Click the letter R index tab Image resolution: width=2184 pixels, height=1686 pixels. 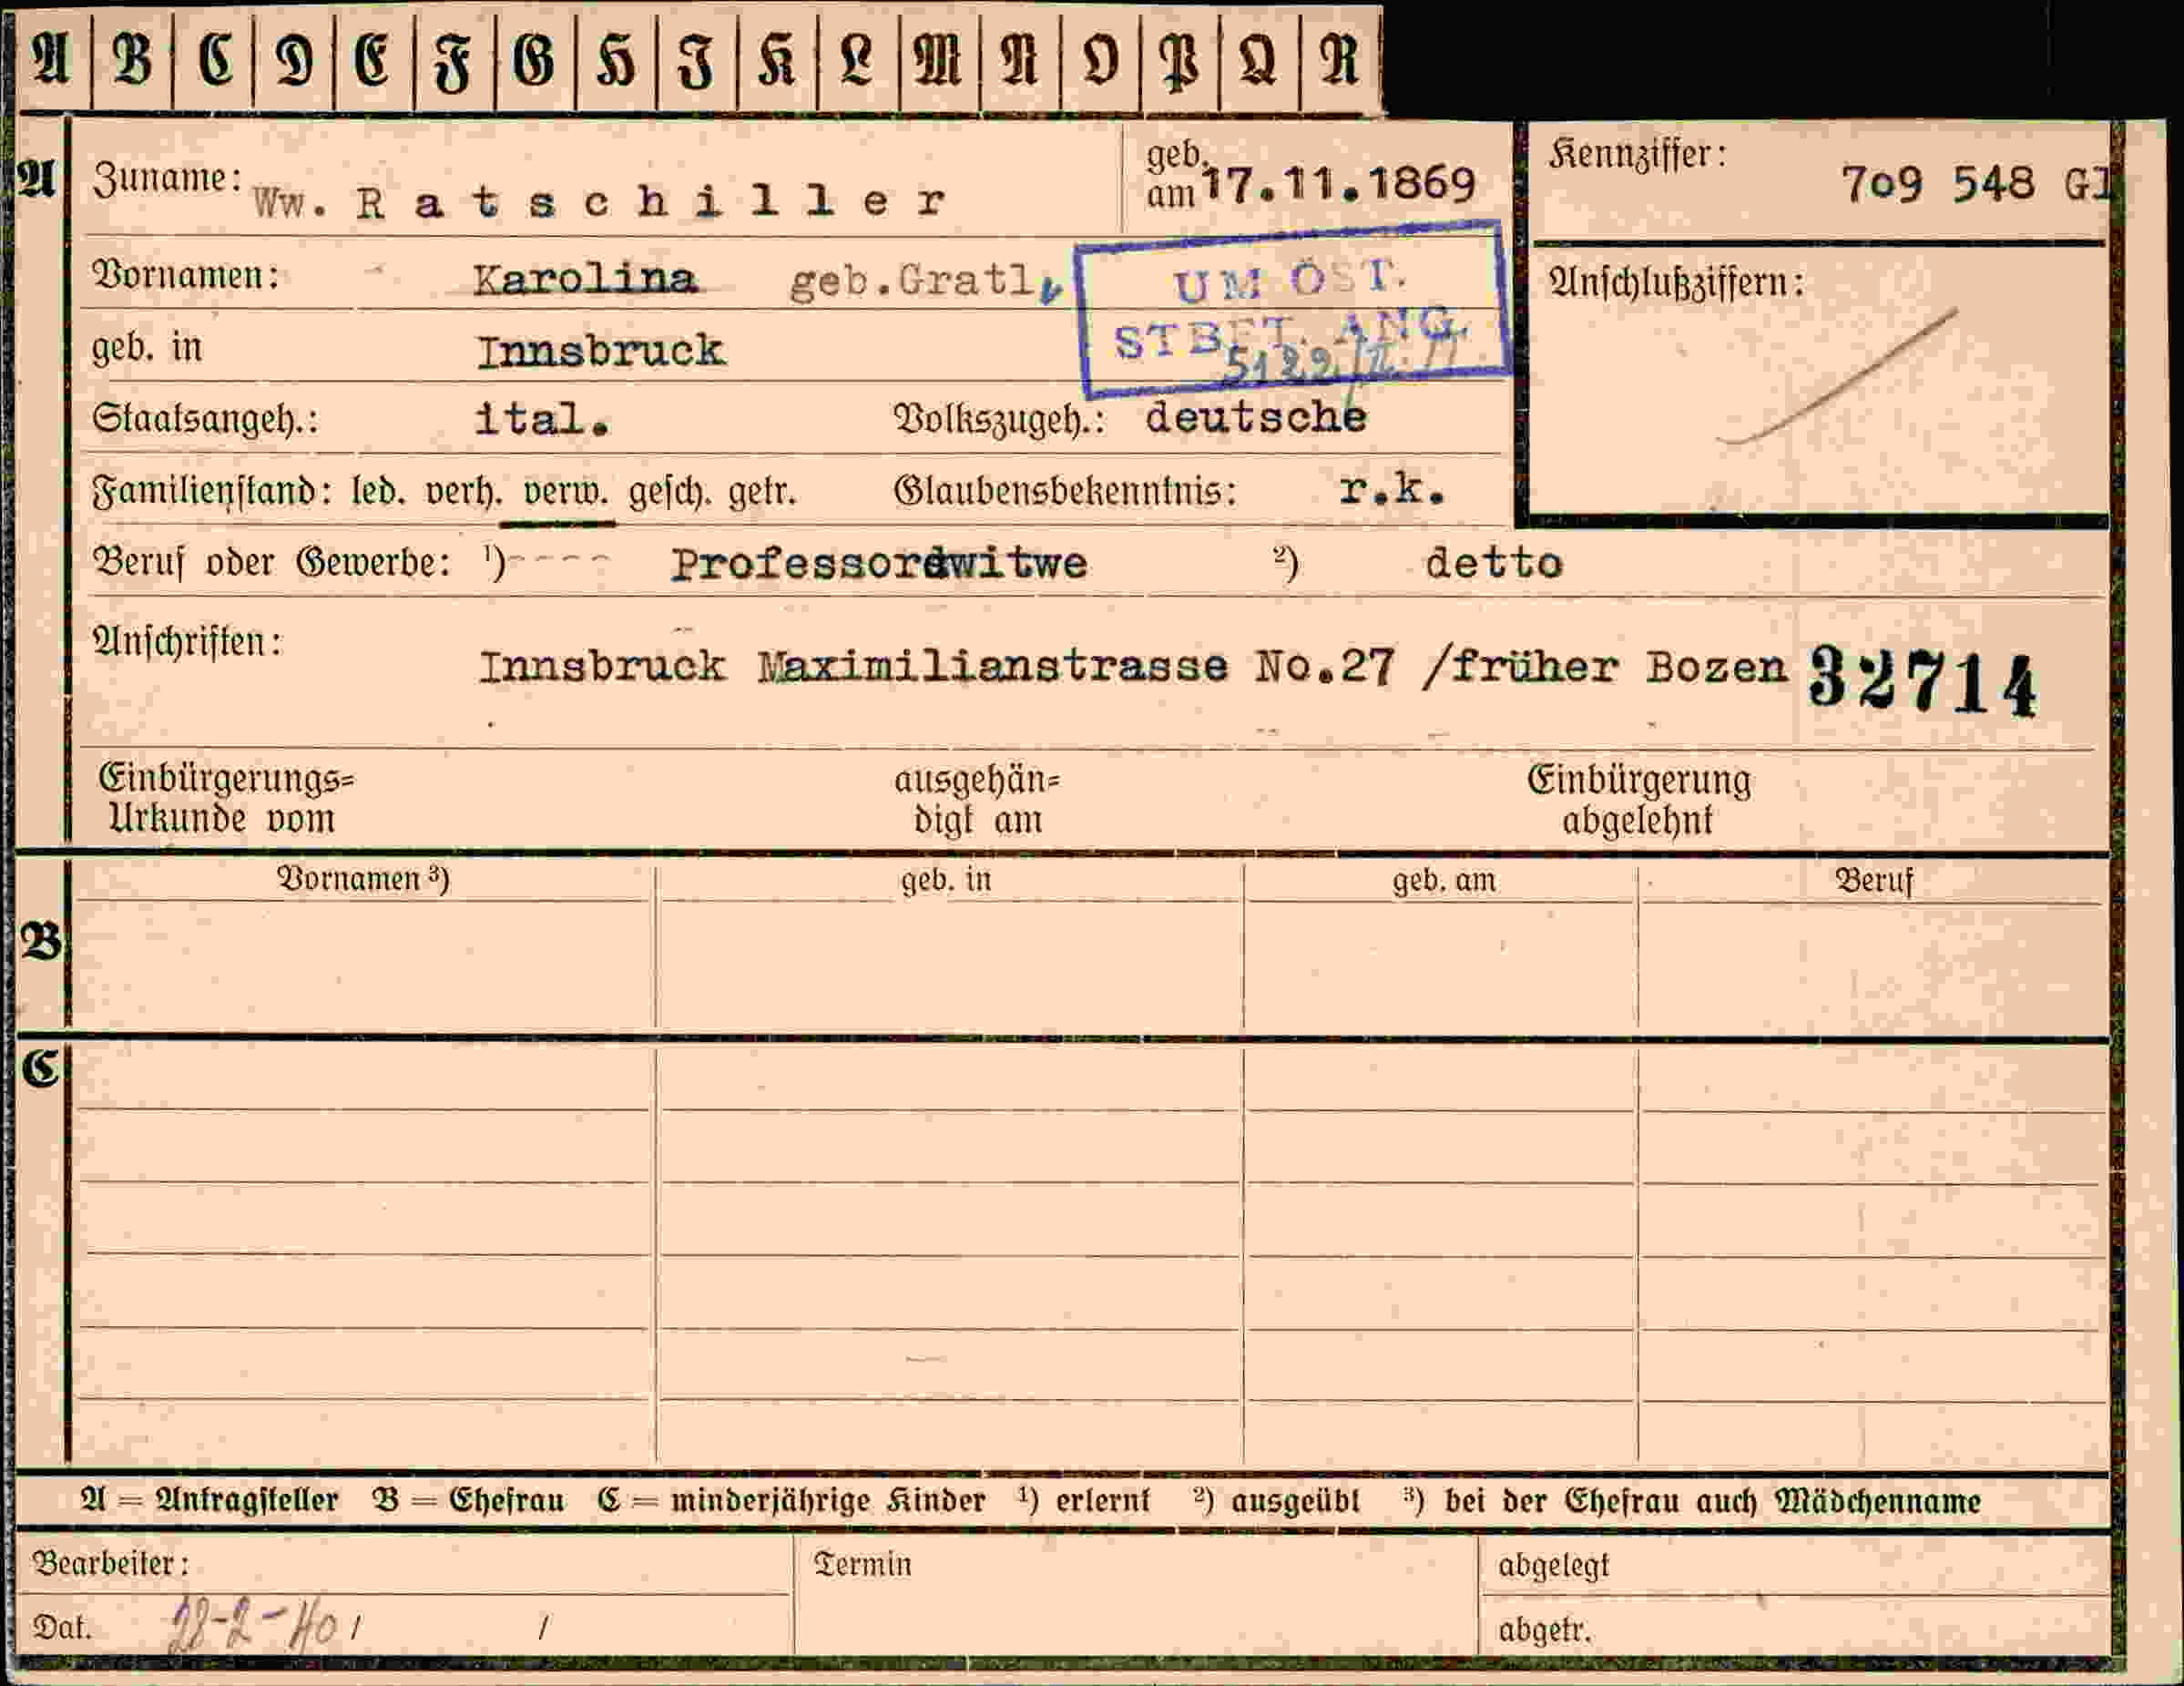pyautogui.click(x=1341, y=60)
